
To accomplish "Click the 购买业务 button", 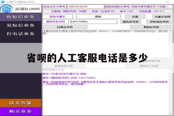I will [21, 111].
